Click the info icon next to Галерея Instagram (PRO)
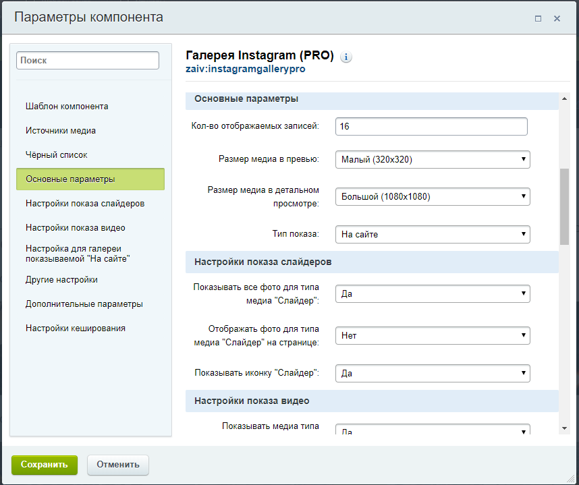Viewport: 579px width, 485px height. pos(346,57)
